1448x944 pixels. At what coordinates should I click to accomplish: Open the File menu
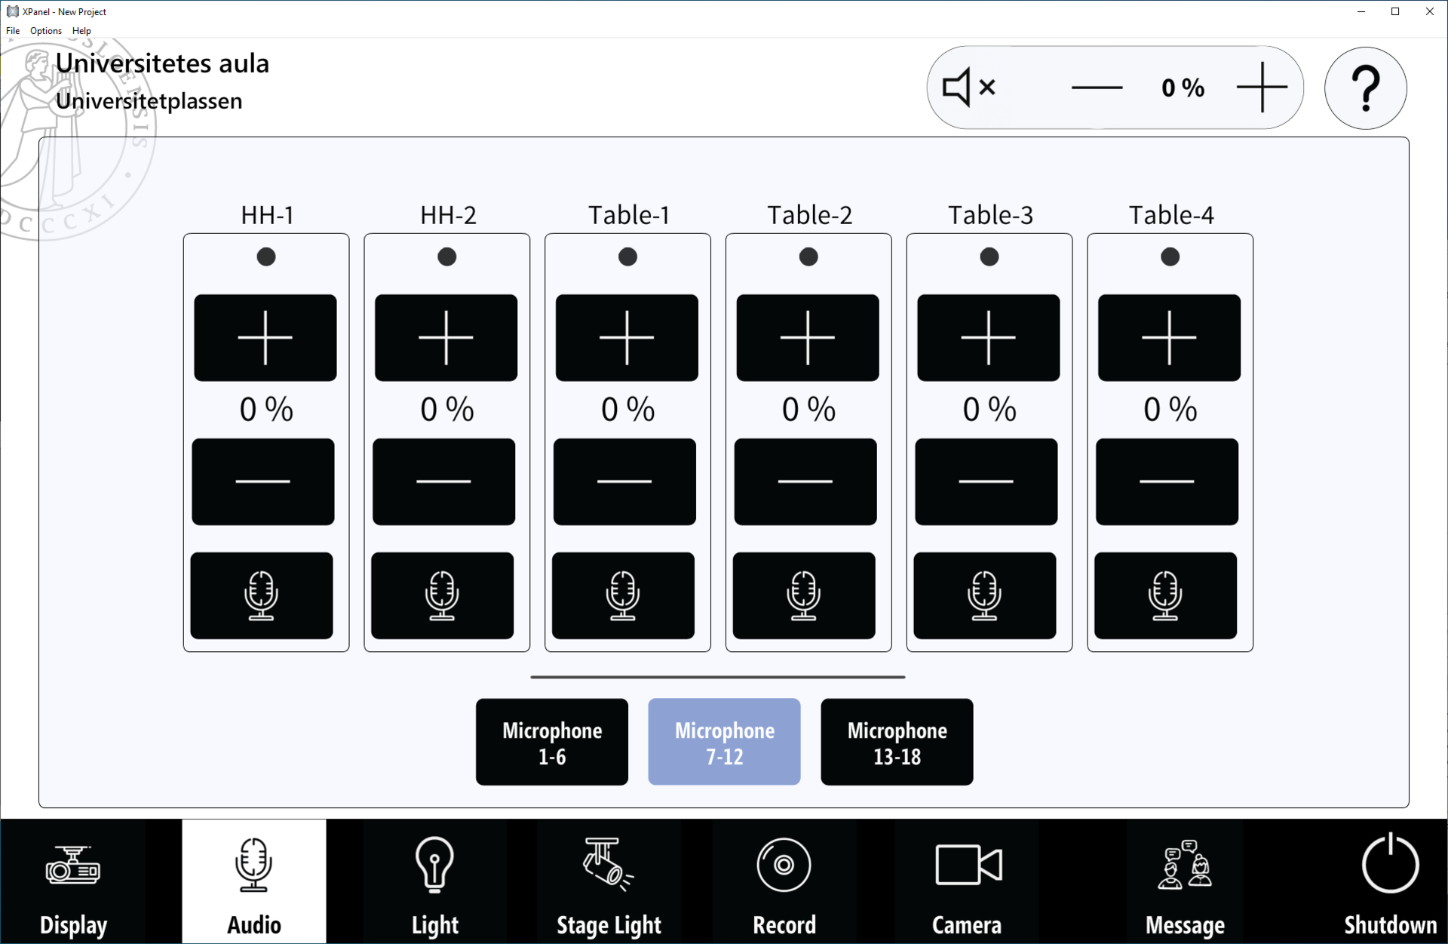13,31
